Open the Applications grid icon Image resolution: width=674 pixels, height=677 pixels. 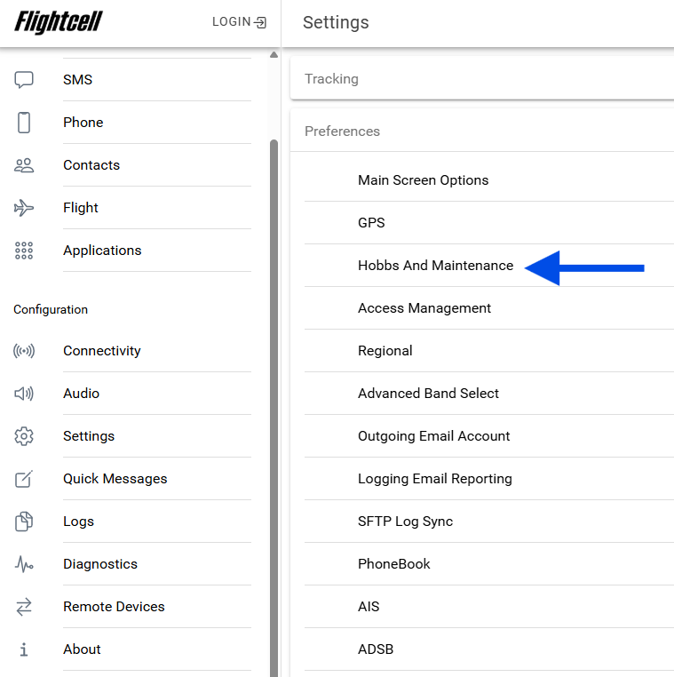(24, 251)
